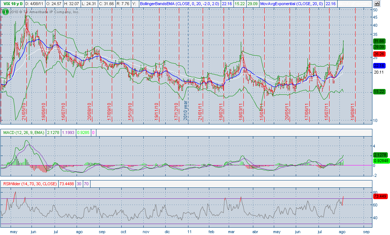390x235 pixels.
Task: Click the MACD diff value 0.9285 in header
Action: (x=83, y=133)
